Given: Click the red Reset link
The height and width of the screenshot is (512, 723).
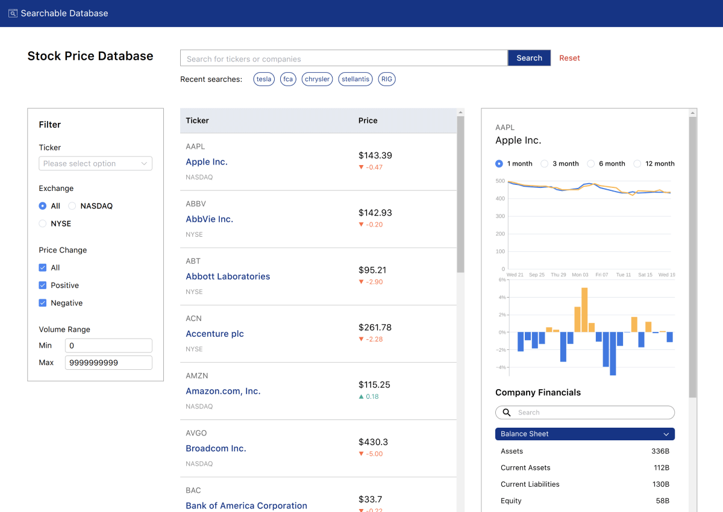Looking at the screenshot, I should pyautogui.click(x=569, y=58).
